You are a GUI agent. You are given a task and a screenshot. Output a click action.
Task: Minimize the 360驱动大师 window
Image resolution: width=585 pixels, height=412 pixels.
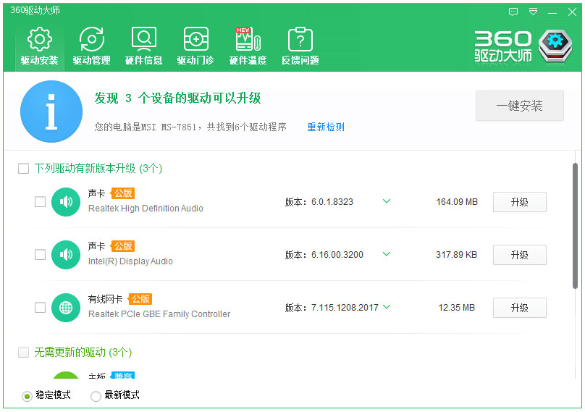coord(552,12)
